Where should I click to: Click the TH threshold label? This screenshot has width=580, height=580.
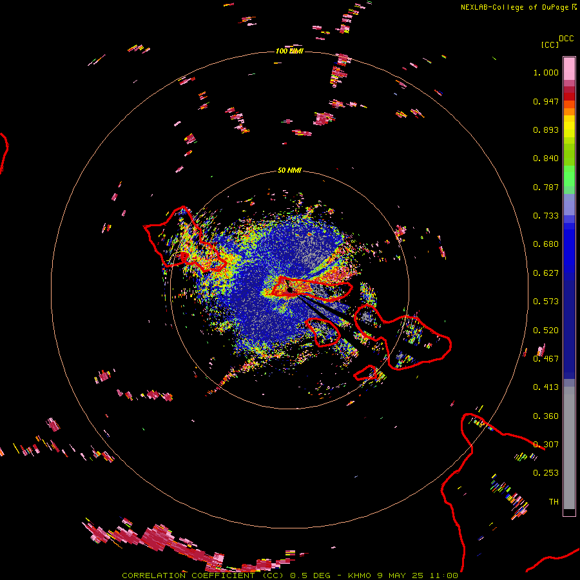(554, 502)
